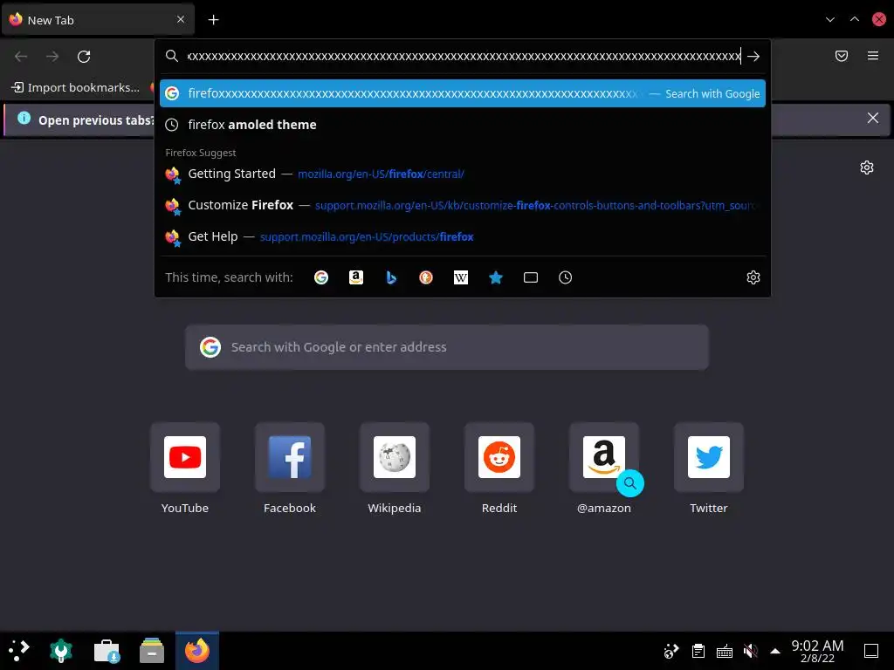The width and height of the screenshot is (894, 670).
Task: Search open tabs with tabs icon
Action: [531, 277]
